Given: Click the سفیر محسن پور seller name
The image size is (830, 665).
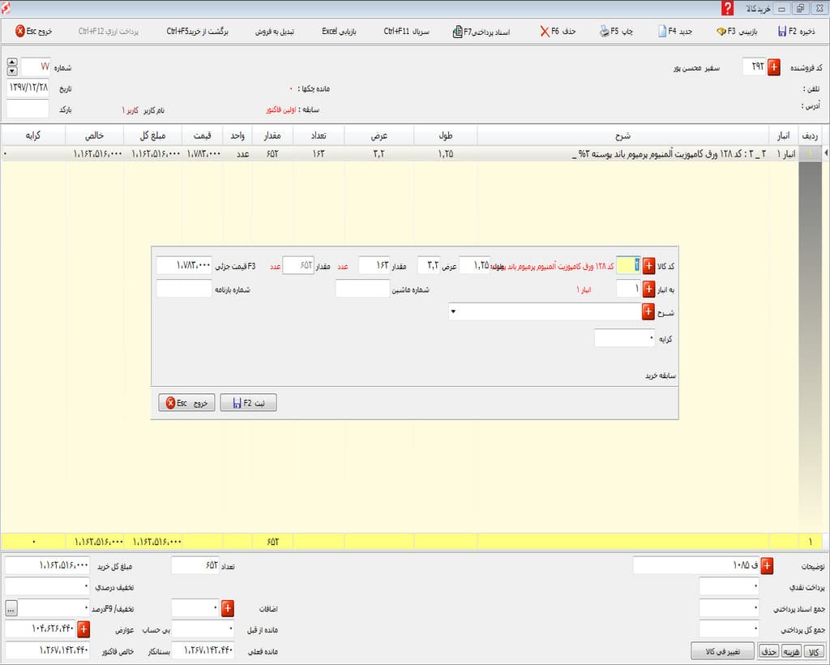Looking at the screenshot, I should (696, 68).
